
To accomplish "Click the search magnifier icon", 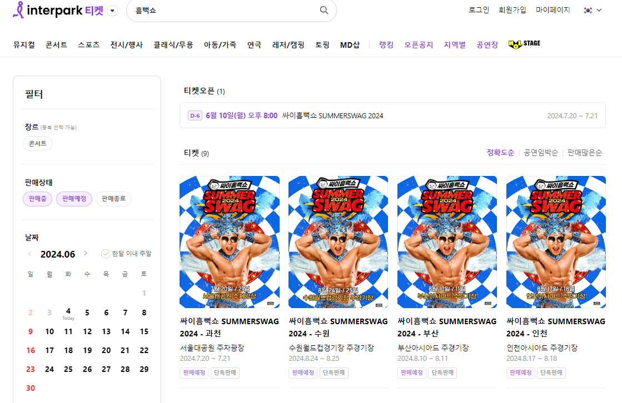I will click(x=324, y=11).
